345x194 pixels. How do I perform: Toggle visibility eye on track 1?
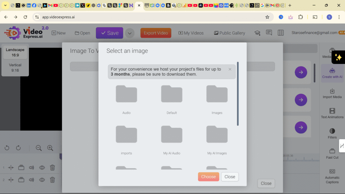click(x=42, y=167)
